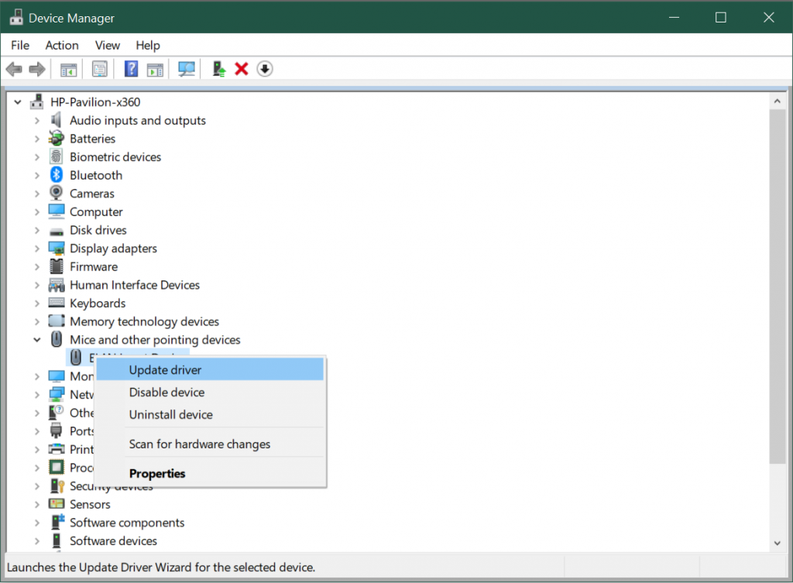Click Show/Hide Console Tree toolbar icon
This screenshot has height=583, width=793.
pos(68,69)
